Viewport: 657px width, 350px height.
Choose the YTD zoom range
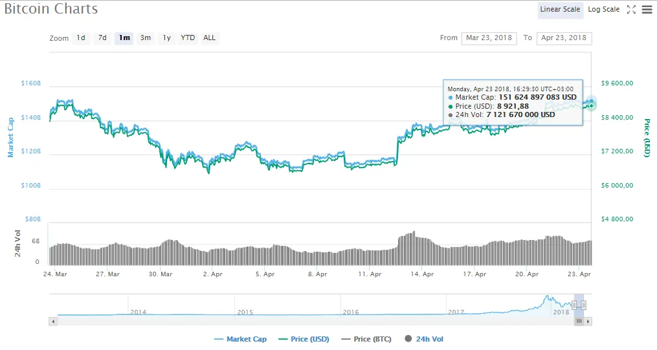[188, 38]
